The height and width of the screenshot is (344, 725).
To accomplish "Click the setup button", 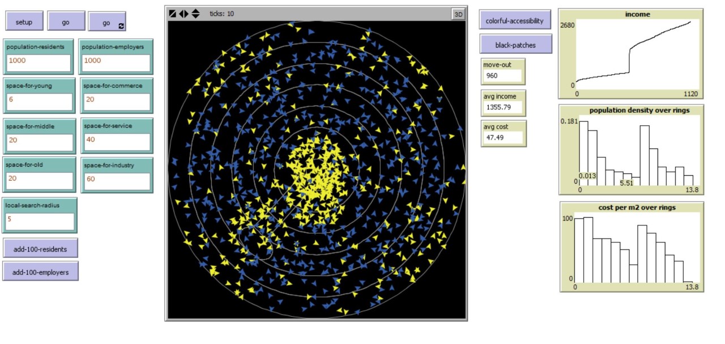I will coord(24,21).
